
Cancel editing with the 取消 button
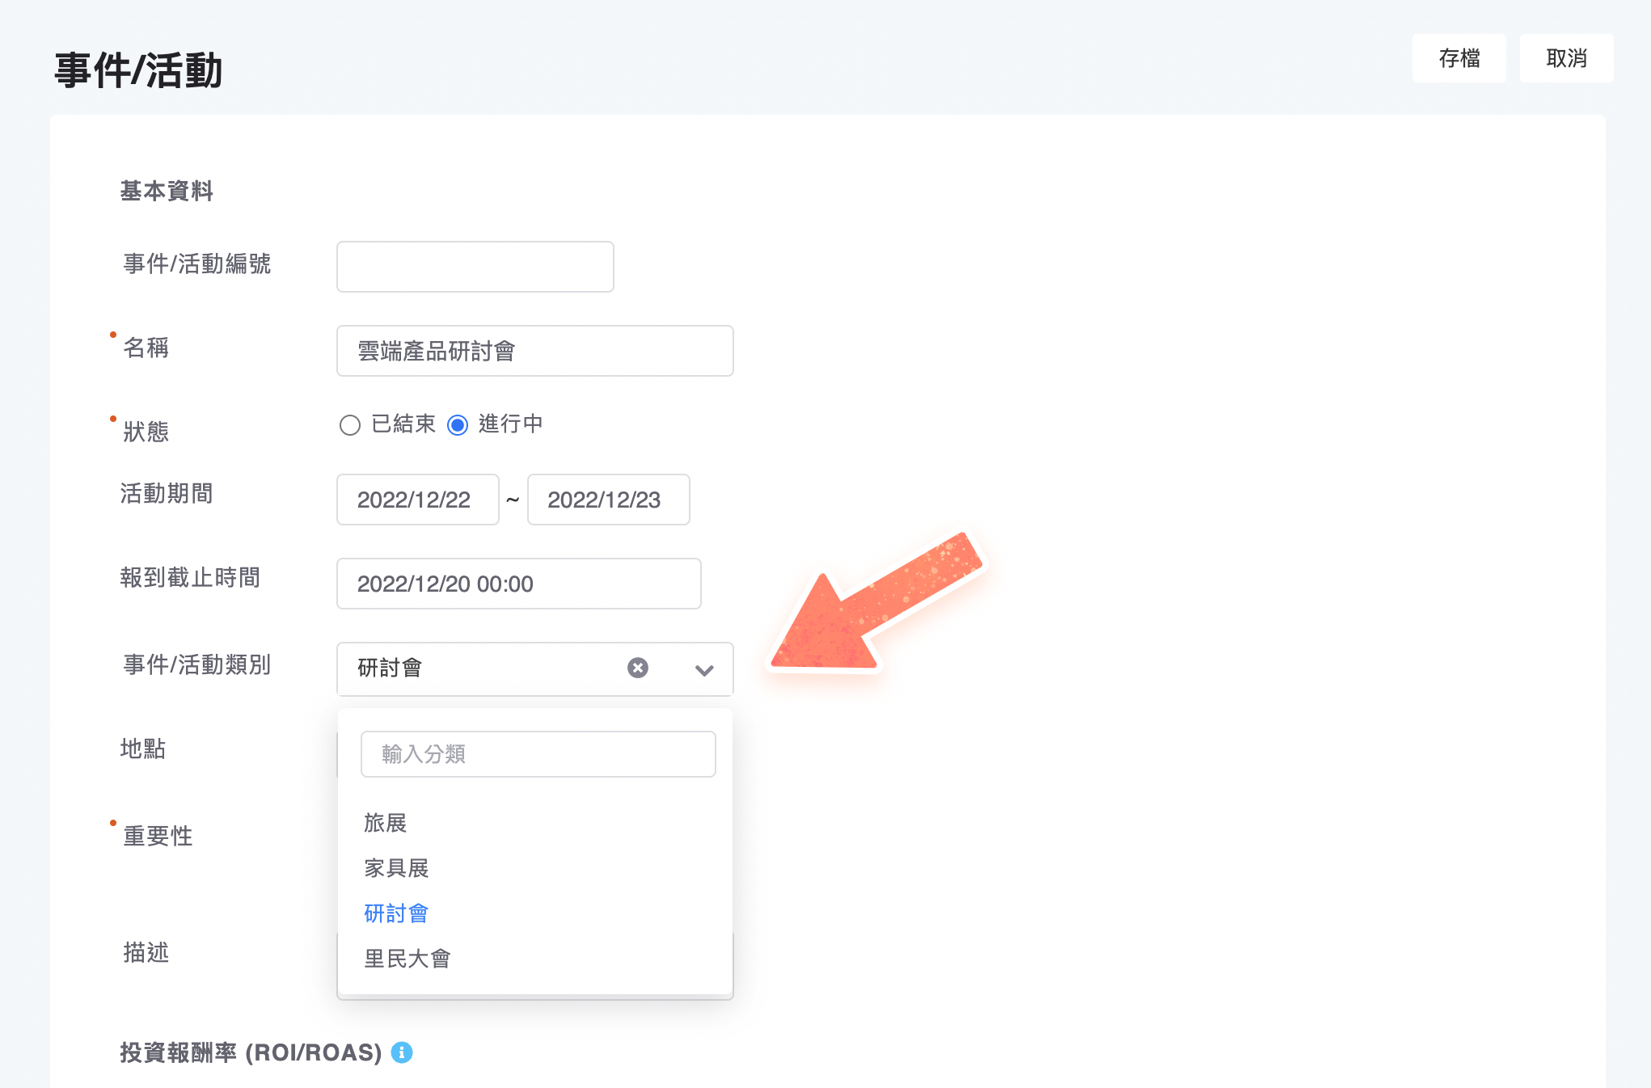1565,57
